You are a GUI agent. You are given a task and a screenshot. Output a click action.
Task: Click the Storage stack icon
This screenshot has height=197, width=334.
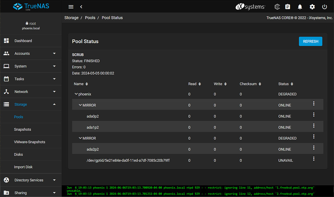coord(7,104)
